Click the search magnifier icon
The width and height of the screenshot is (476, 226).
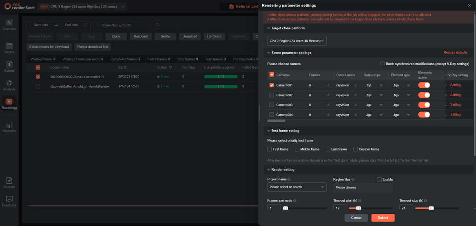click(157, 25)
